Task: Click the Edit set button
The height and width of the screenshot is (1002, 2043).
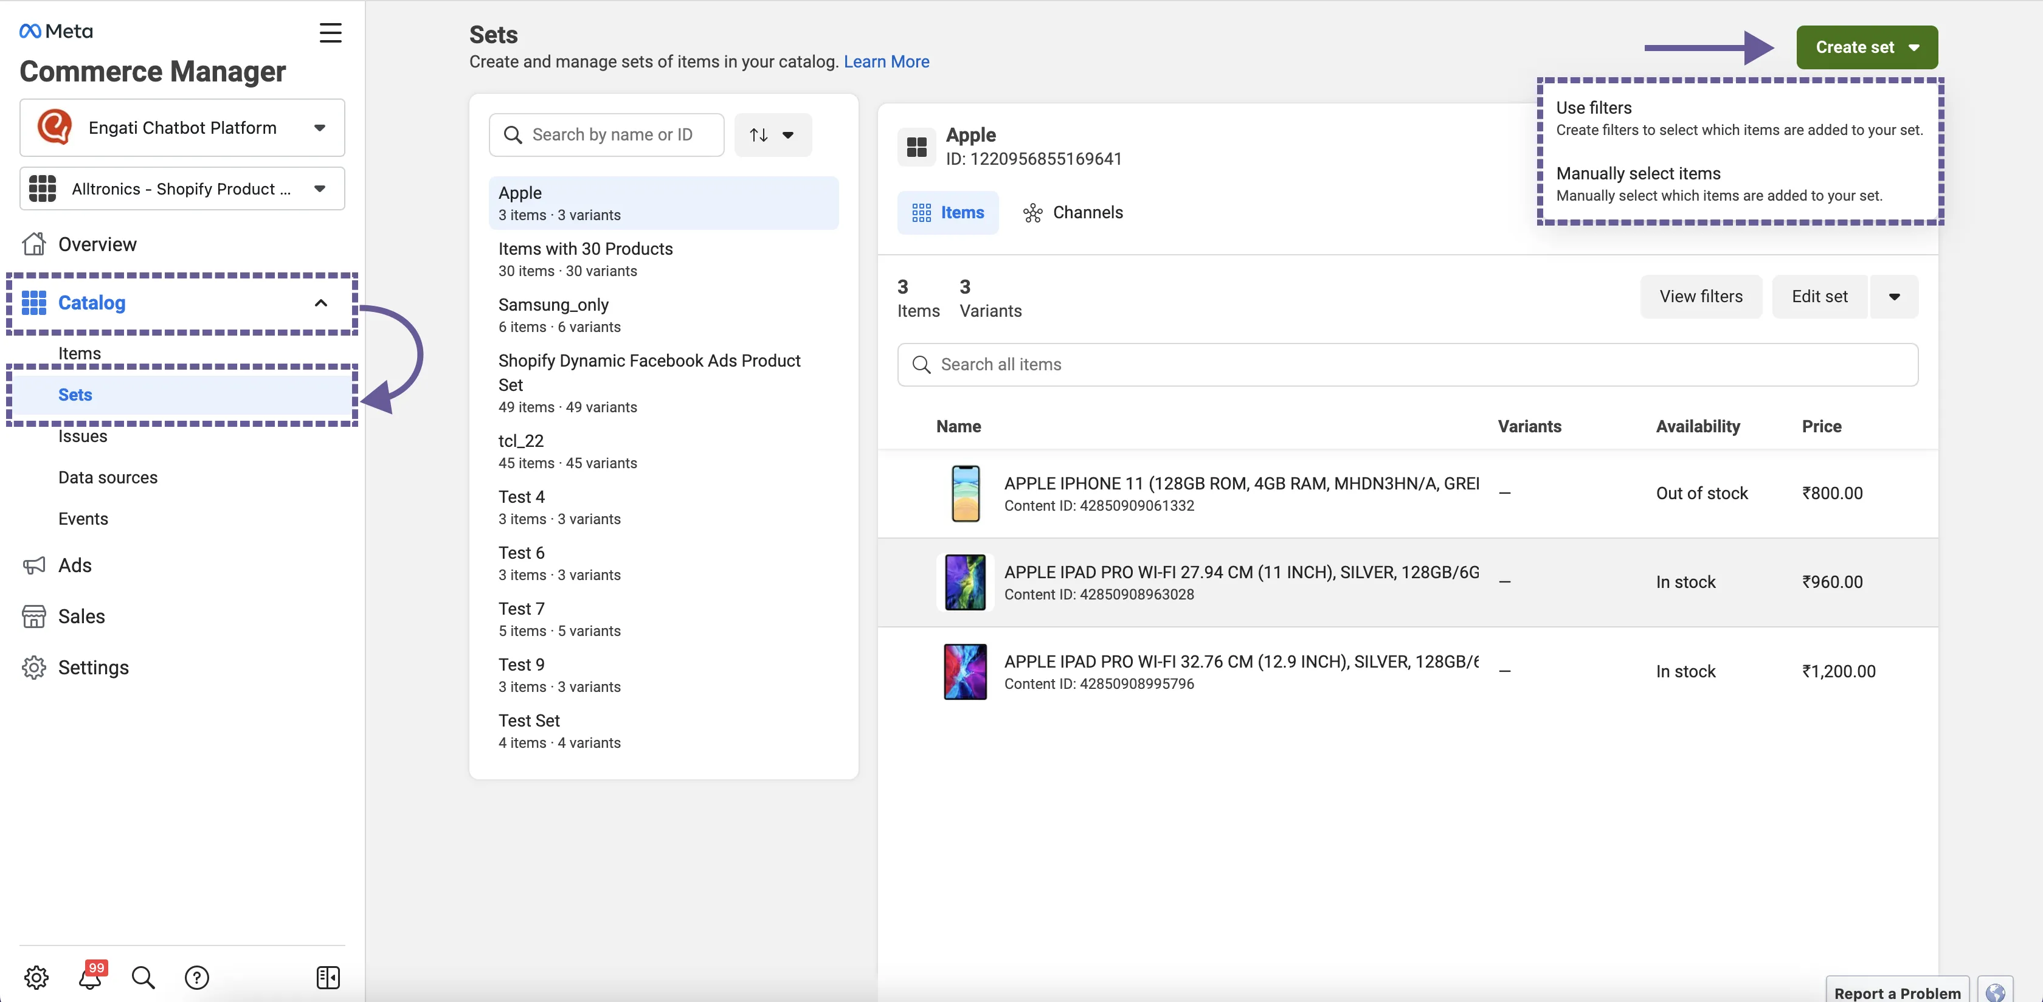Action: tap(1819, 297)
